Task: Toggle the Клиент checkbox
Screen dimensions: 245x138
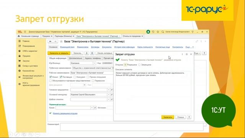Action: (51, 77)
